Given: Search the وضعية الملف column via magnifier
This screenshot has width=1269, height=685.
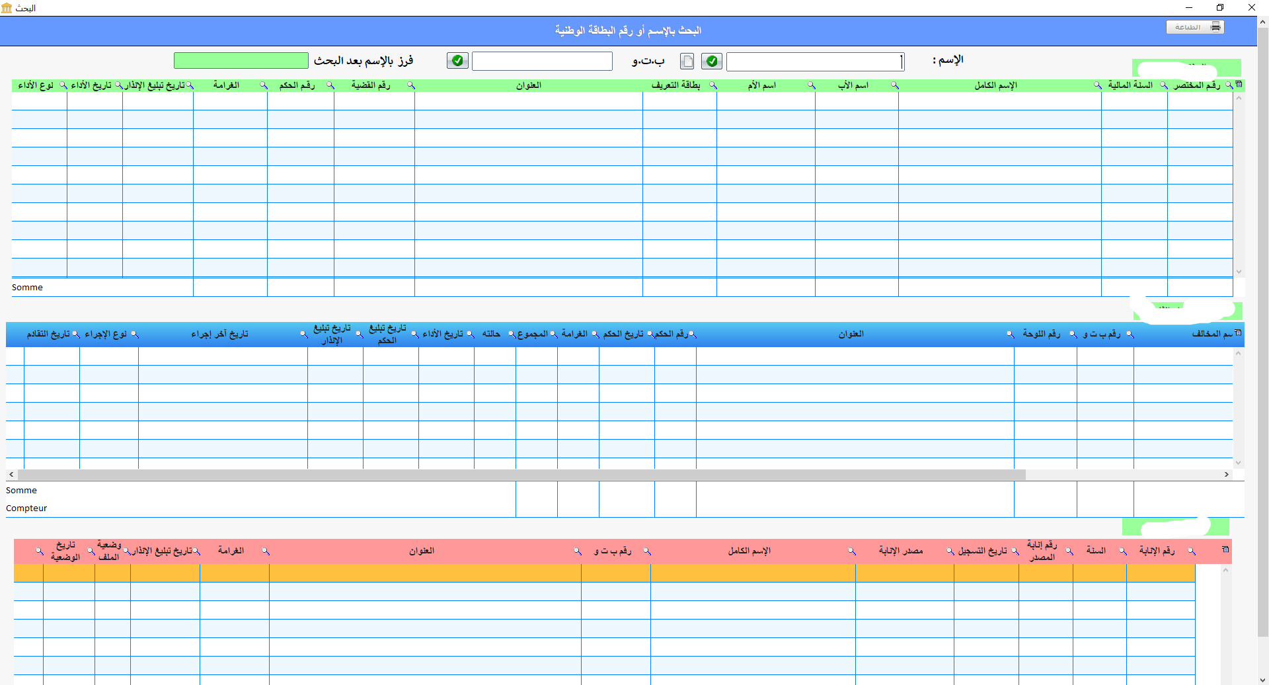Looking at the screenshot, I should (x=126, y=551).
